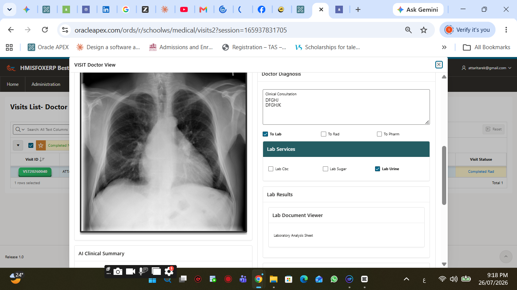Click the dialog's vertical scrollbar thumb
Image resolution: width=517 pixels, height=290 pixels.
(x=444, y=175)
